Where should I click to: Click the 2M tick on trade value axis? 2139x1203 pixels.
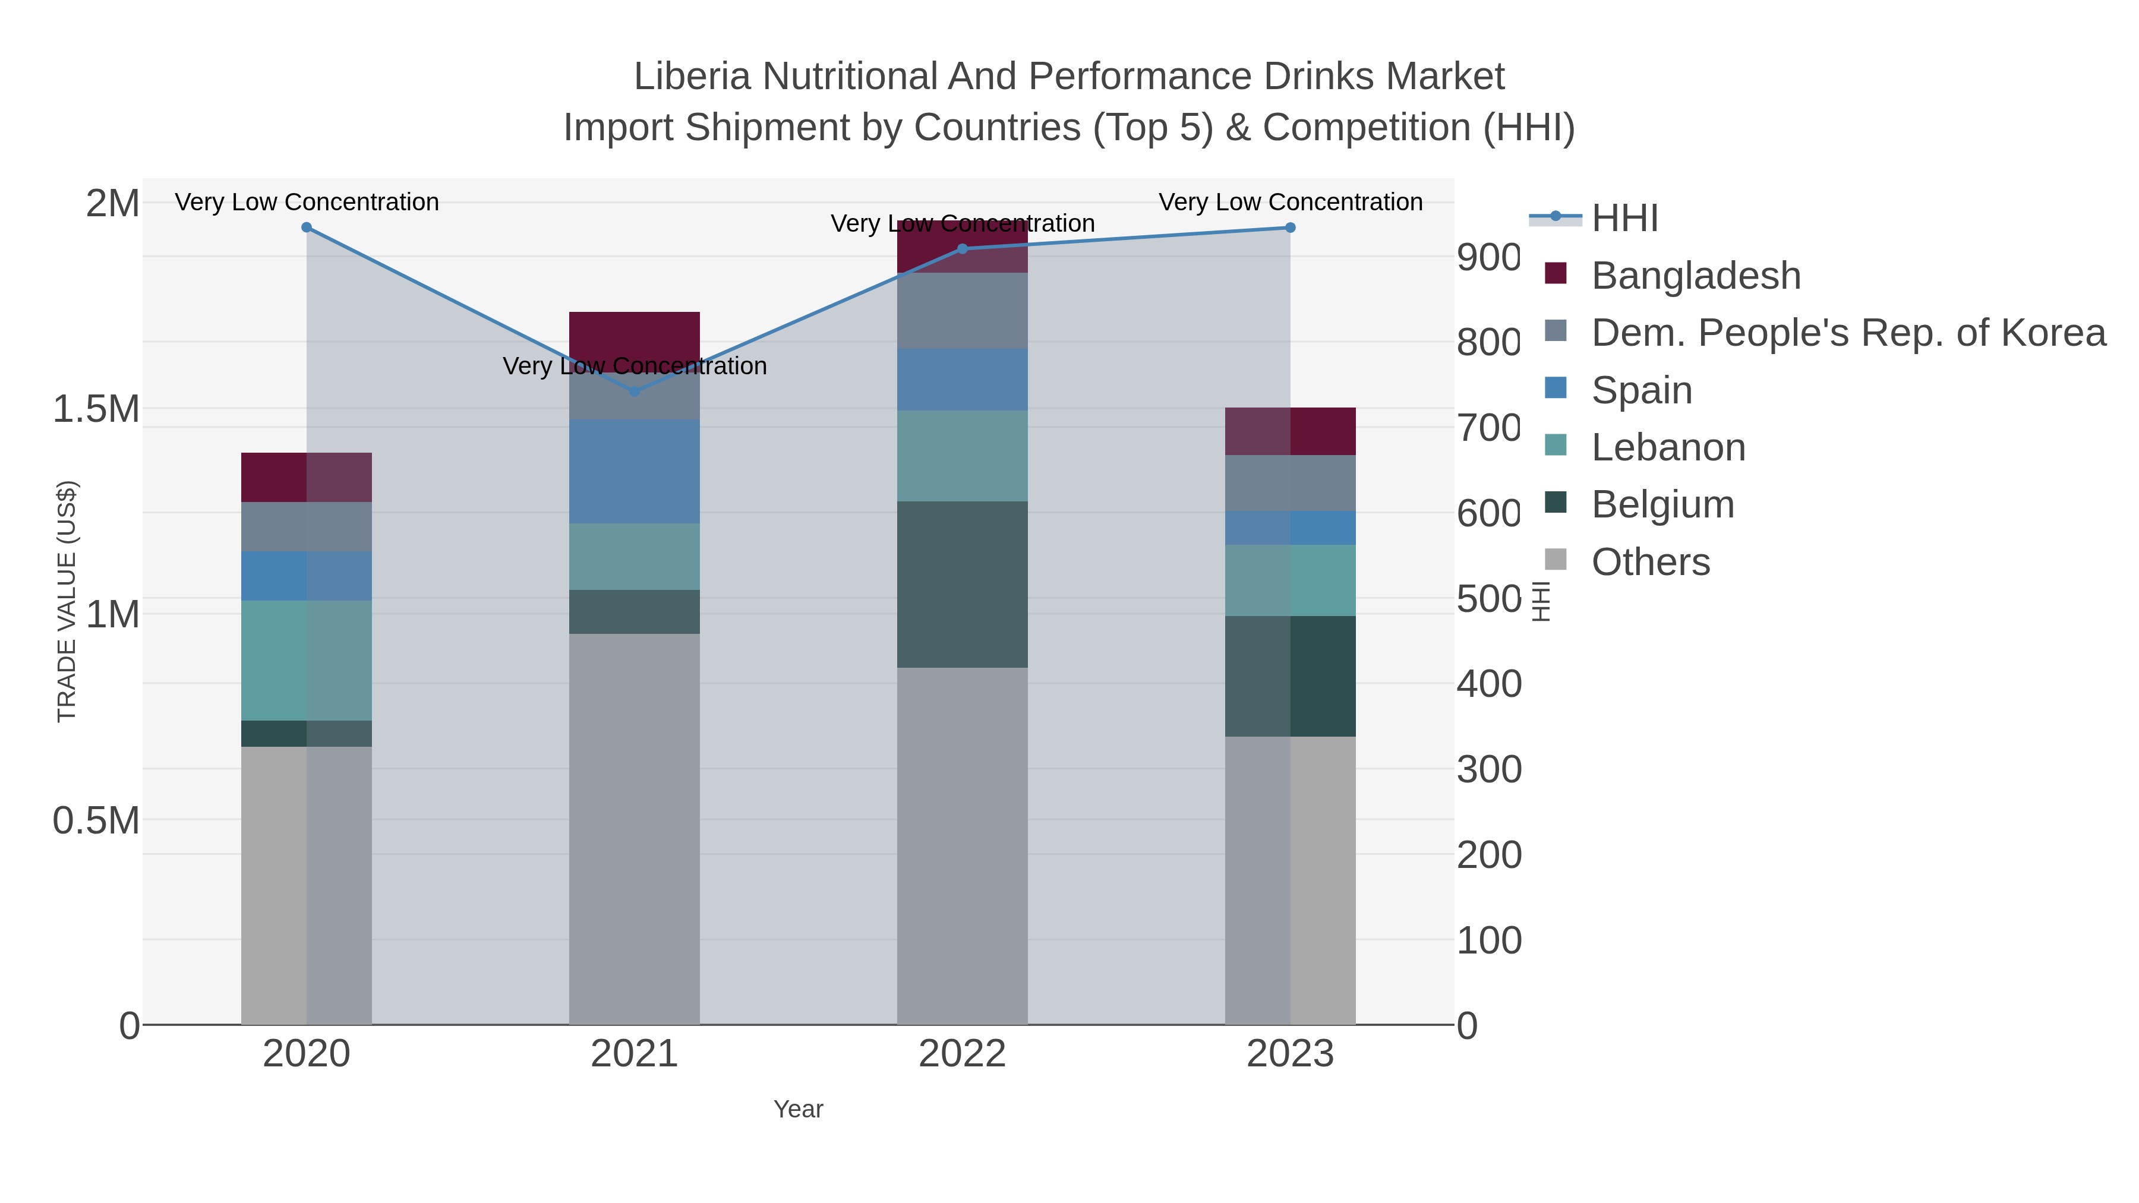113,203
